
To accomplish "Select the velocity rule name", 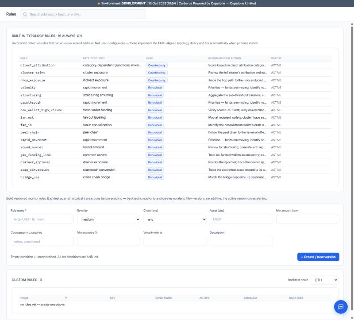I will (x=28, y=88).
